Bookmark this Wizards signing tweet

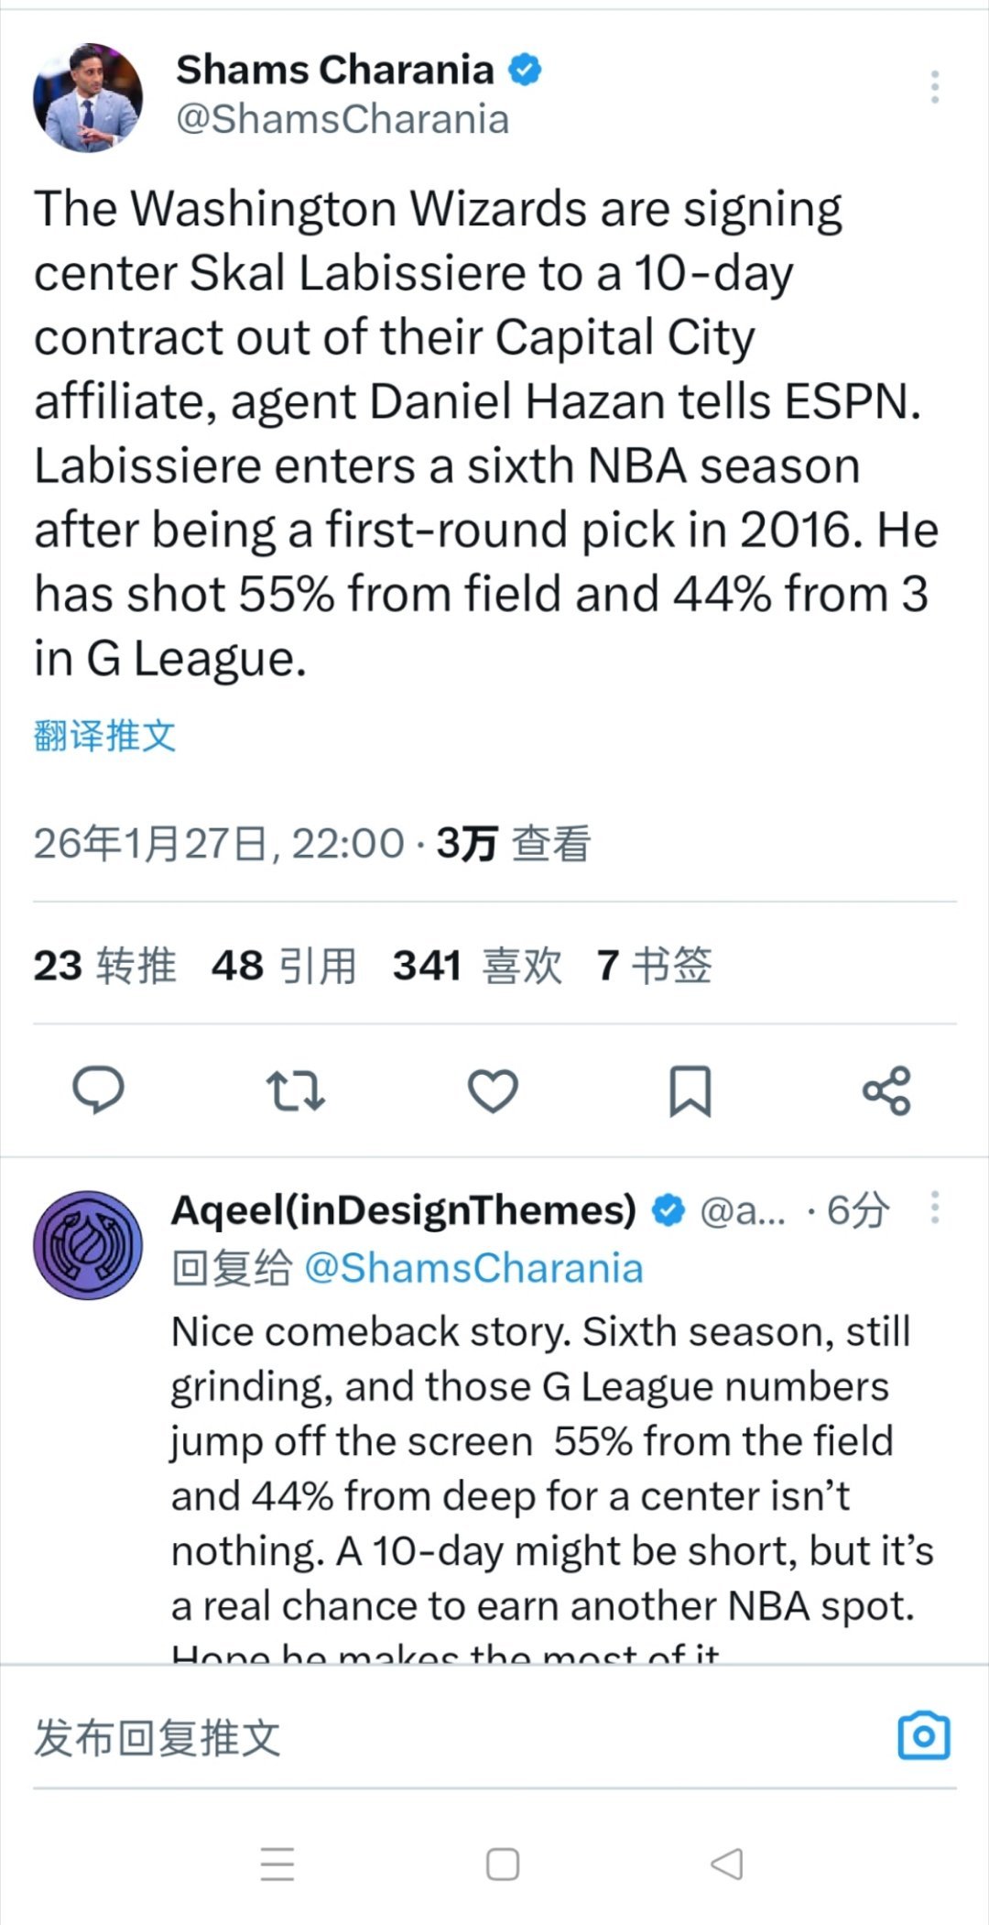coord(690,1090)
